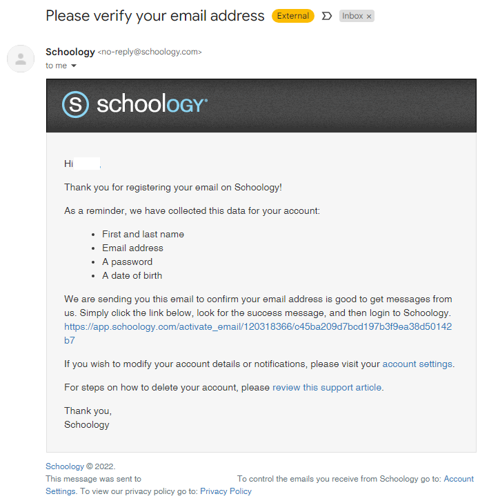489x503 pixels.
Task: Click the circular S Schoology logo icon
Action: (75, 104)
